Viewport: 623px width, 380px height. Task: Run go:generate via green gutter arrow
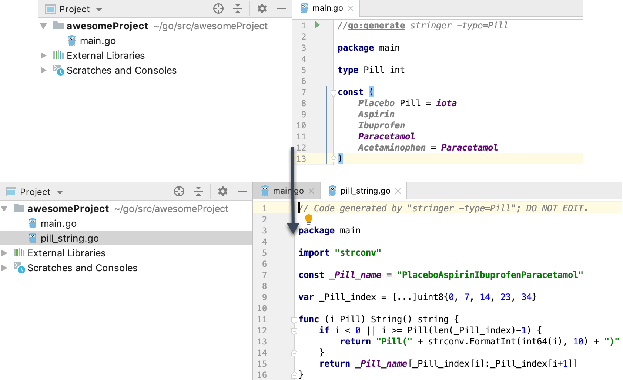coord(317,25)
